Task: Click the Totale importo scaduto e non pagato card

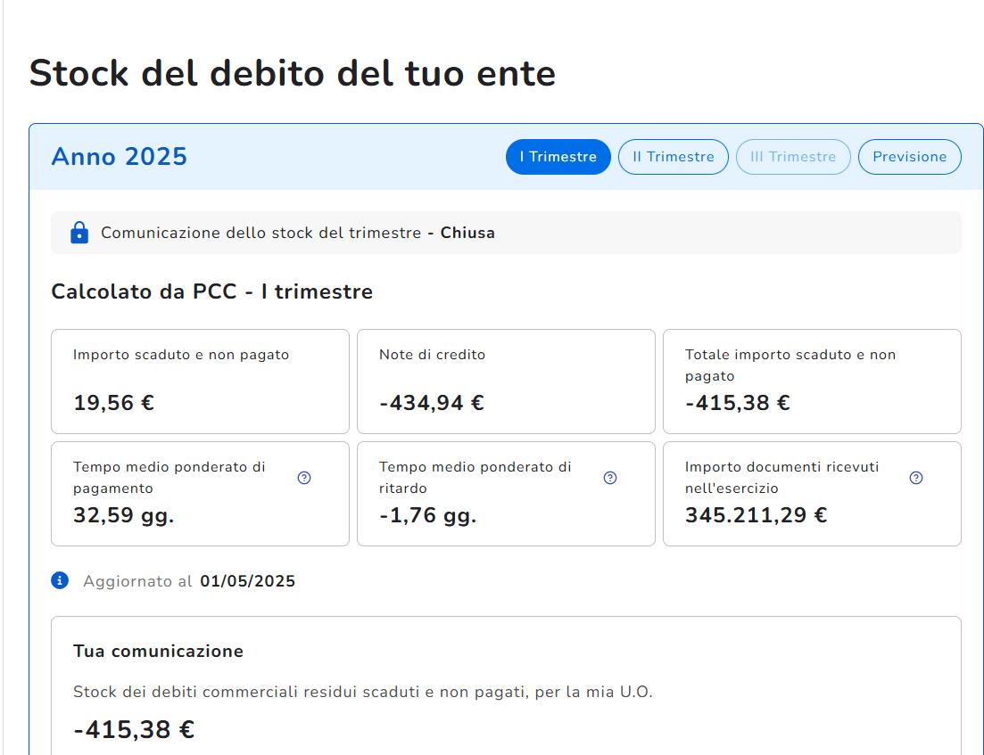Action: (x=812, y=381)
